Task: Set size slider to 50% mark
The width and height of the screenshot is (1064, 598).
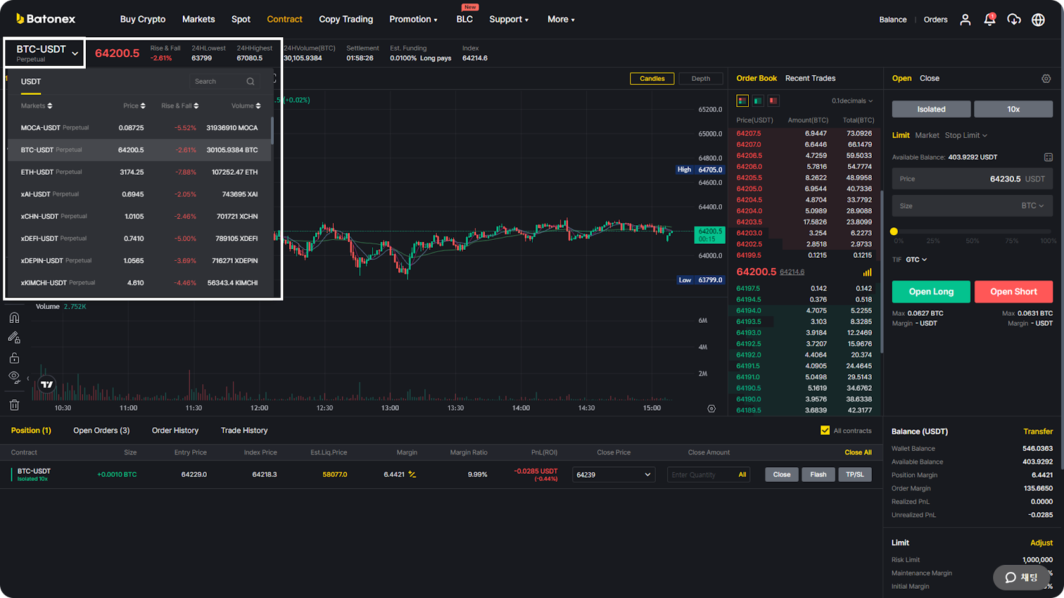Action: [x=972, y=231]
